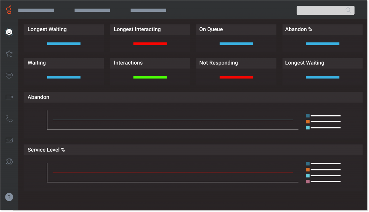Click inside the search input field
The width and height of the screenshot is (369, 212).
[321, 10]
